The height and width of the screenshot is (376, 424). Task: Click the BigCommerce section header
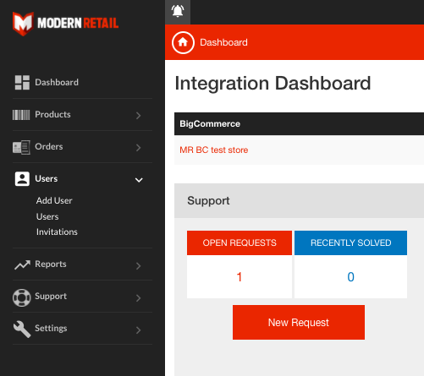tap(299, 124)
